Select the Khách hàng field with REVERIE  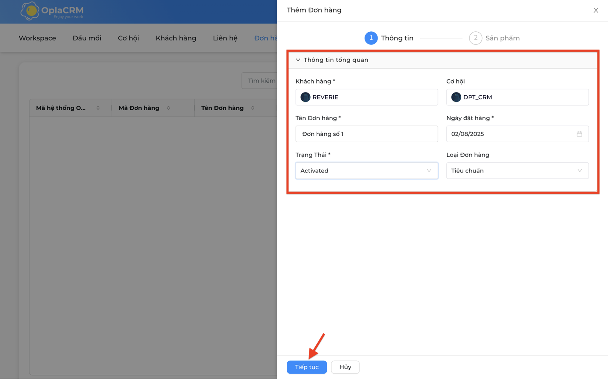click(x=367, y=97)
